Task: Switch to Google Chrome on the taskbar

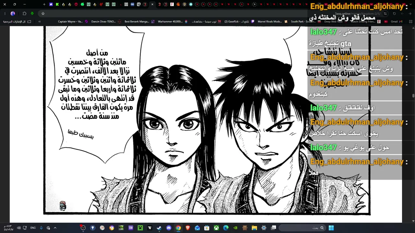Action: pos(178,228)
